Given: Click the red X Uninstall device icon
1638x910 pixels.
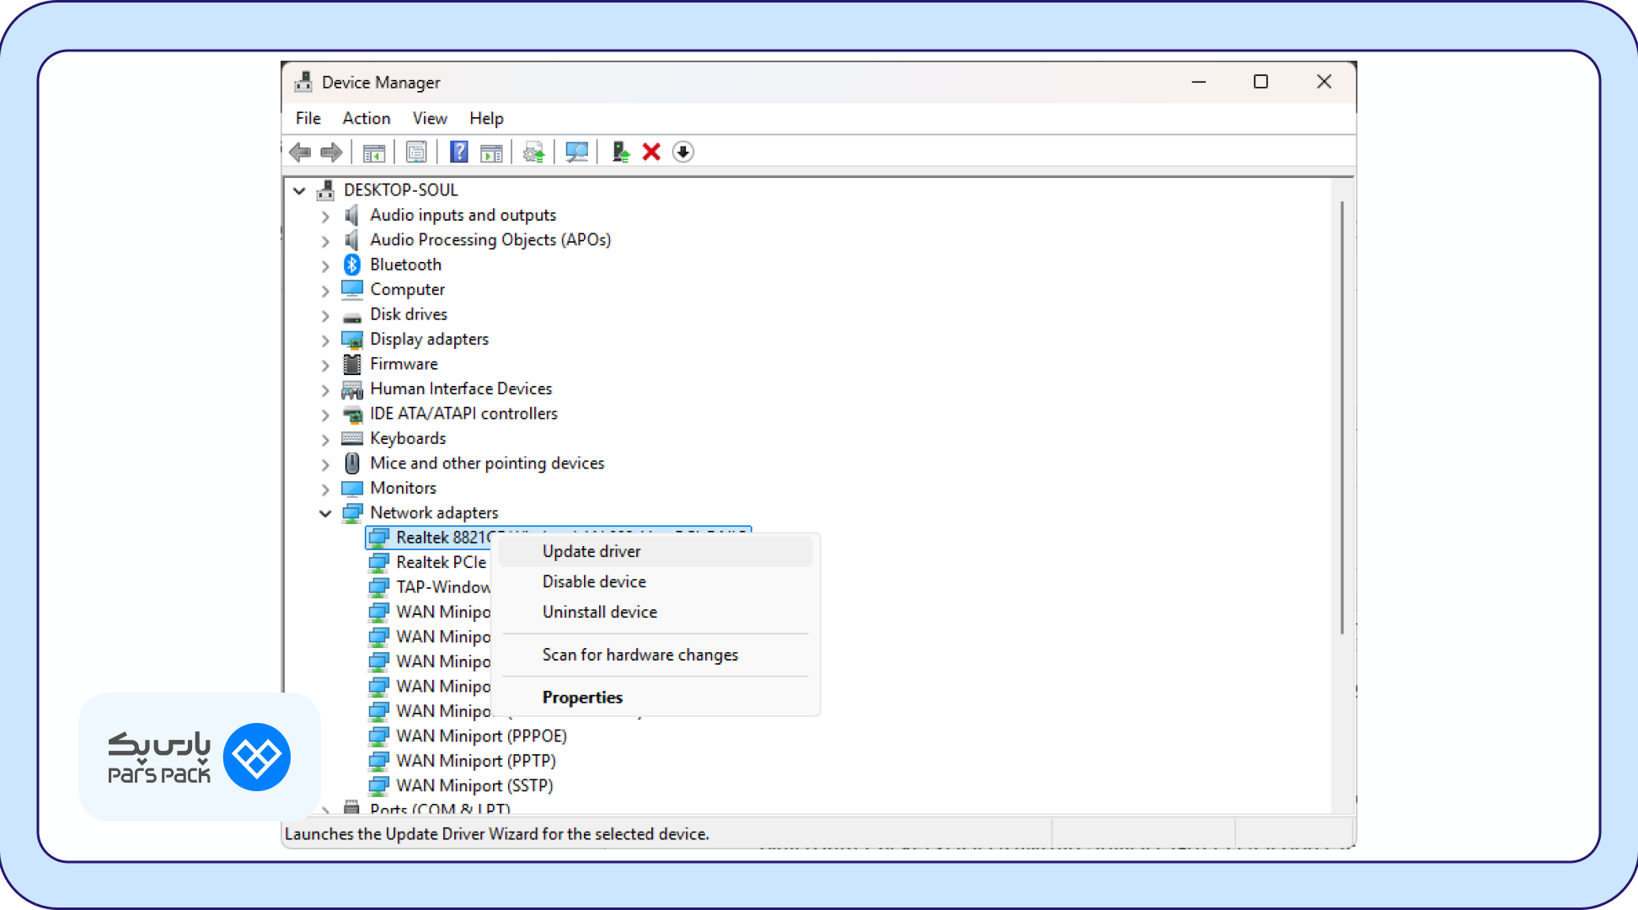Looking at the screenshot, I should pos(651,153).
